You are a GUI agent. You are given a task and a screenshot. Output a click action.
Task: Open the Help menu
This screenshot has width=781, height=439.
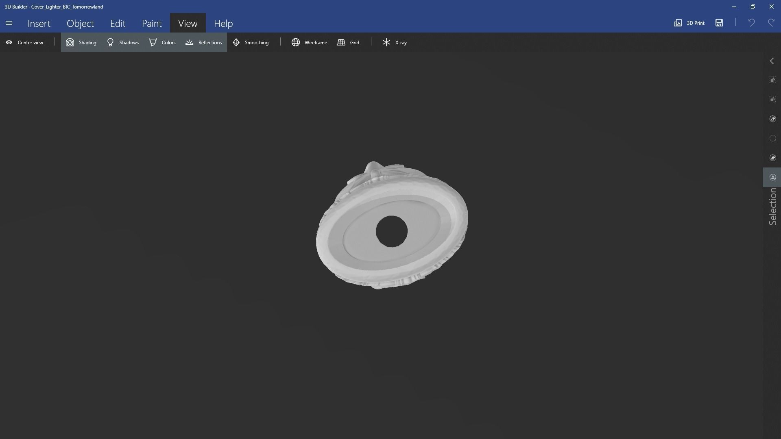point(223,23)
